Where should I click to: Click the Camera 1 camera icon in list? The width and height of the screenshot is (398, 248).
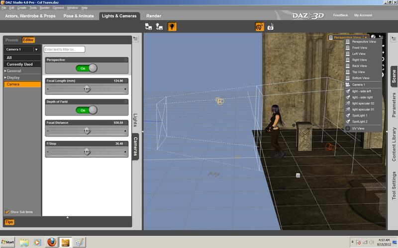348,85
